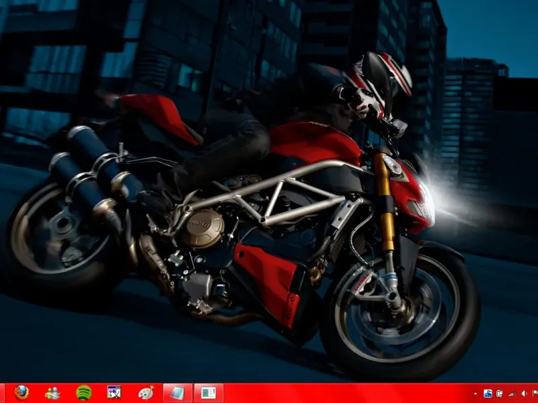The width and height of the screenshot is (538, 403).
Task: Switch to the second open taskbar window
Action: (209, 393)
